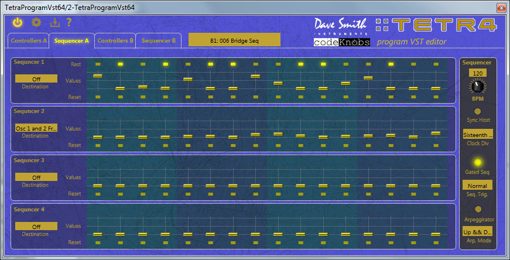The height and width of the screenshot is (260, 510).
Task: Click the B1: 006 Bridge Seq program name
Action: coord(235,40)
